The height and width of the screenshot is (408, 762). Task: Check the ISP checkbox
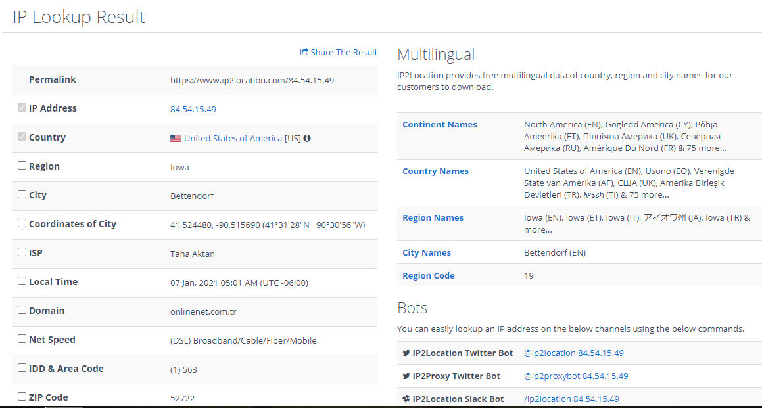22,252
